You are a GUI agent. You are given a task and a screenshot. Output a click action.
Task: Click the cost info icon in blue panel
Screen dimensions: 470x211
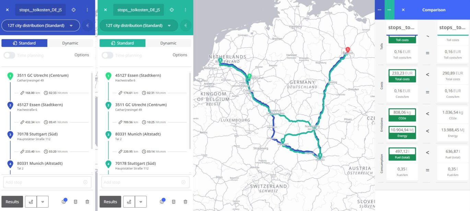[x=64, y=202]
